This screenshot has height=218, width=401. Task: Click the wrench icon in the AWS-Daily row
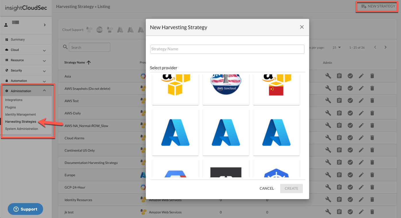coord(328,113)
